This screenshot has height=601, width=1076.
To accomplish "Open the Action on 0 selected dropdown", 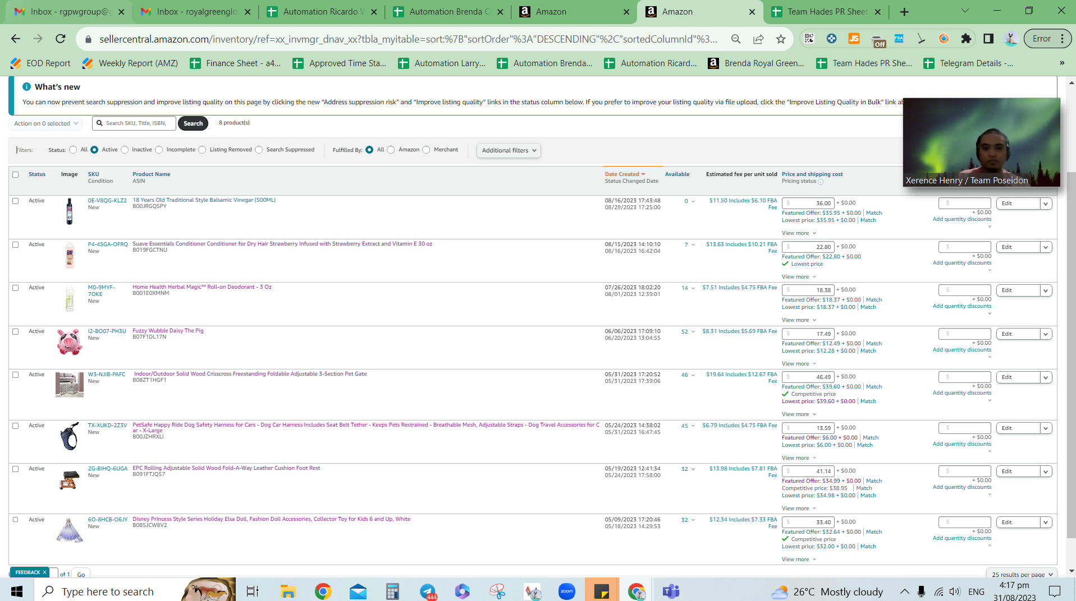I will [x=46, y=123].
